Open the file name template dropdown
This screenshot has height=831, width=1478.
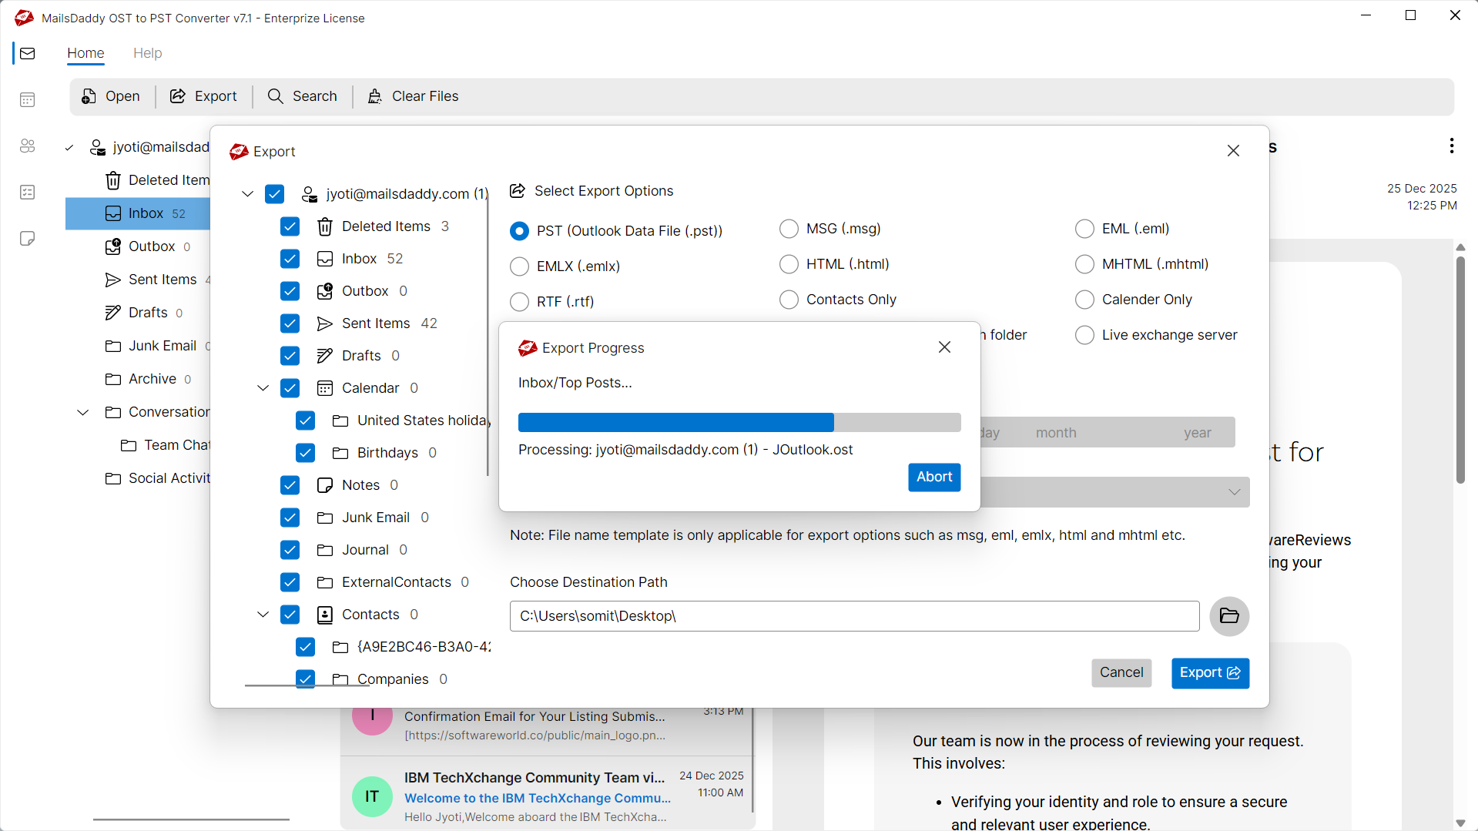coord(1235,492)
